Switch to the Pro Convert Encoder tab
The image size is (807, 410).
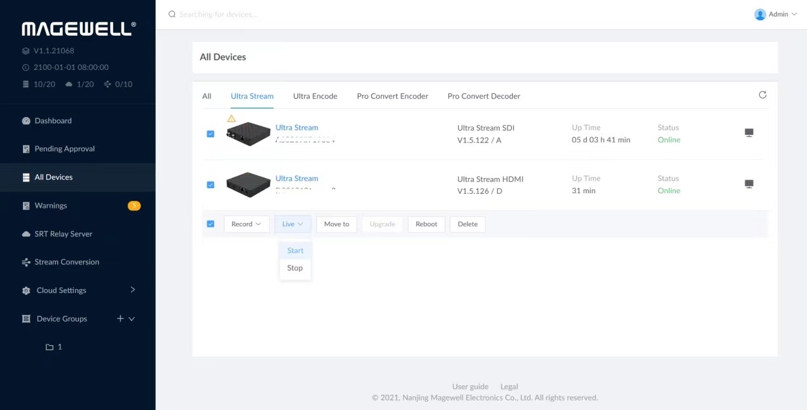(x=392, y=96)
